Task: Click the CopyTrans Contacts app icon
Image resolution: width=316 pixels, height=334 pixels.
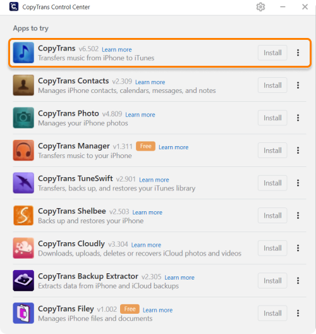Action: click(x=23, y=85)
